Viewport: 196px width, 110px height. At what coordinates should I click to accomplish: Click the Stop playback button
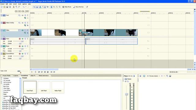click(48, 72)
